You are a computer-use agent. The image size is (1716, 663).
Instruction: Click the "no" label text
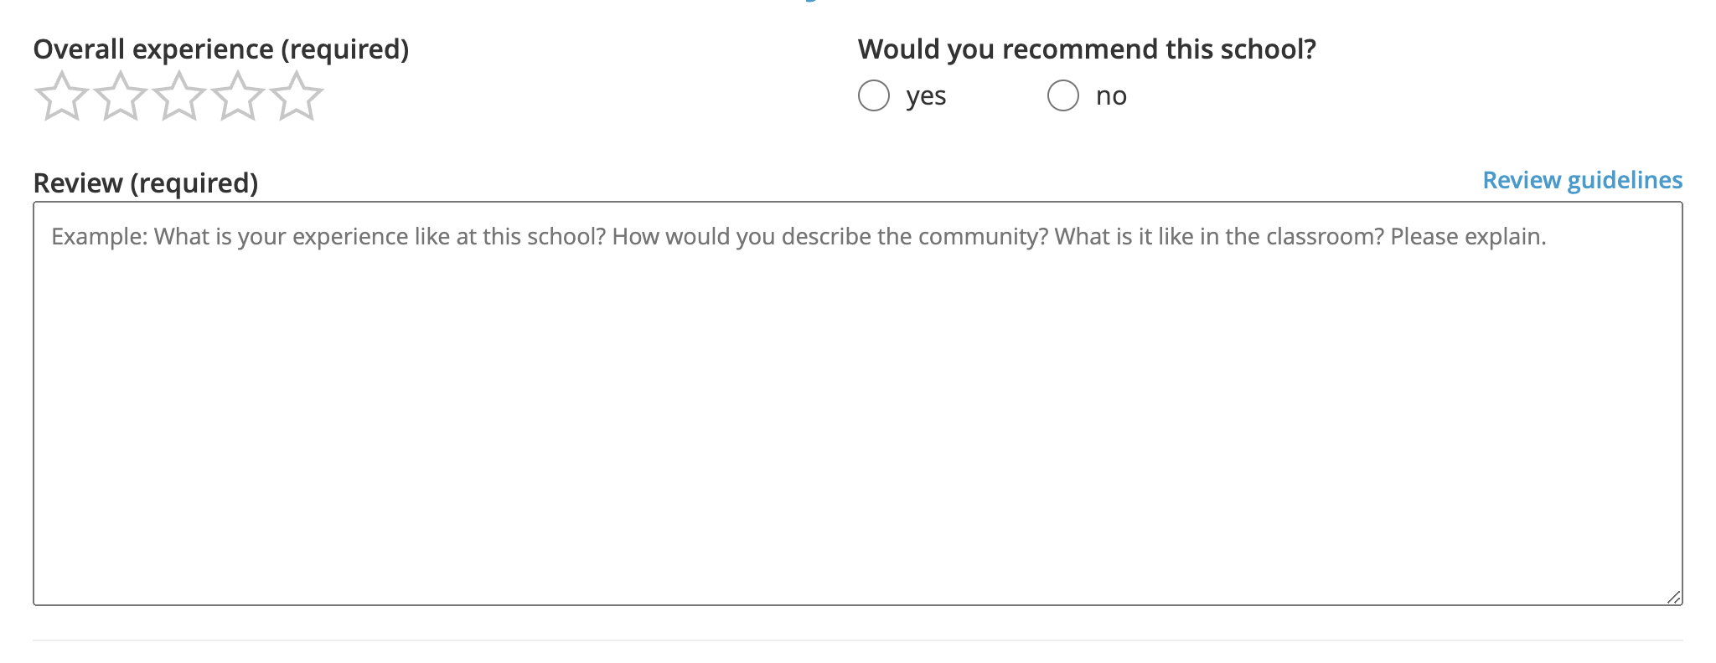tap(1111, 96)
